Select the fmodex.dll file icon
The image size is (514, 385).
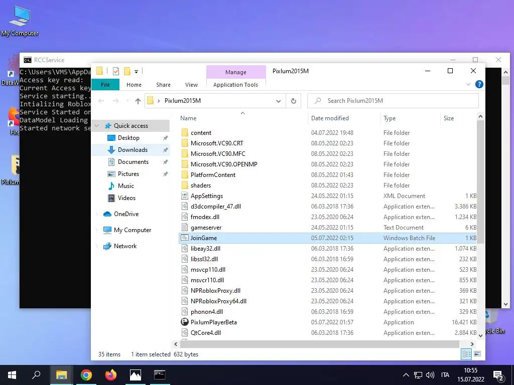[x=185, y=217]
